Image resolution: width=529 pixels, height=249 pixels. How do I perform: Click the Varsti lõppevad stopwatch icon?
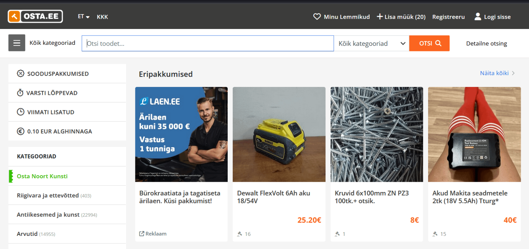coord(20,93)
